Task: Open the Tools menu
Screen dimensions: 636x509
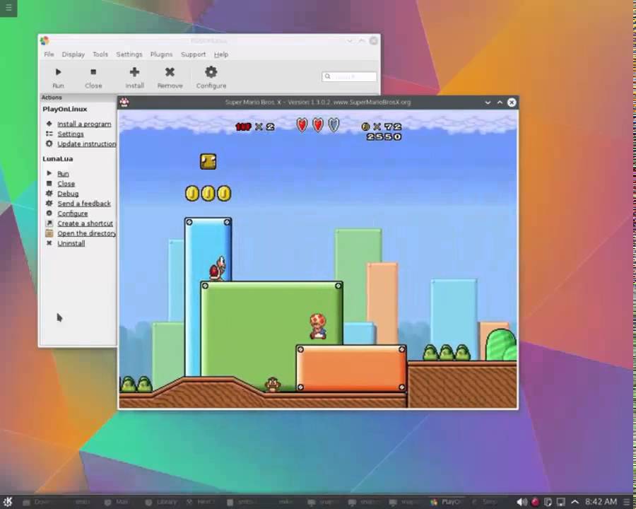Action: [x=100, y=54]
